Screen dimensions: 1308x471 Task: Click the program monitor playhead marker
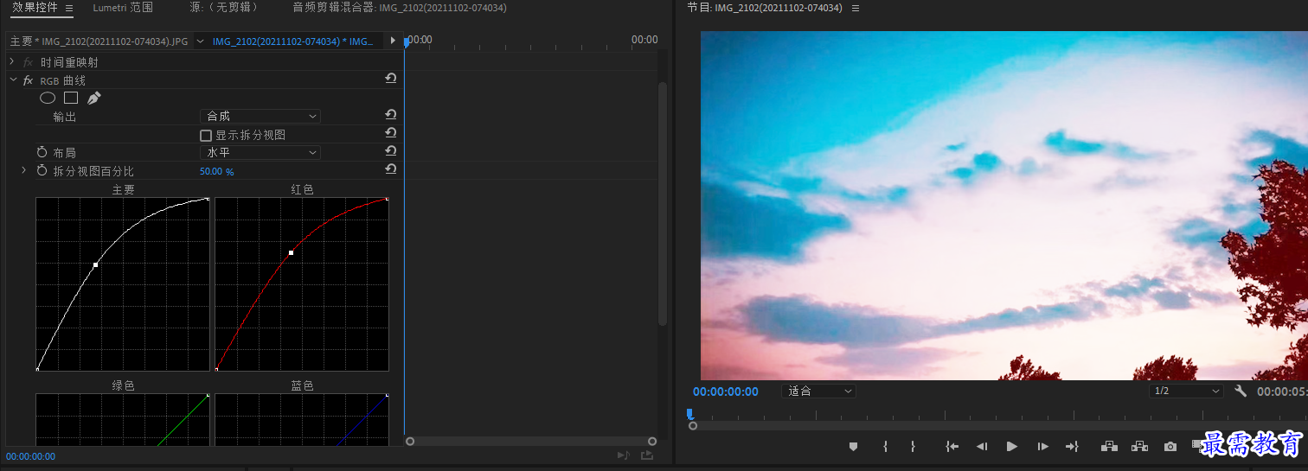coord(690,414)
